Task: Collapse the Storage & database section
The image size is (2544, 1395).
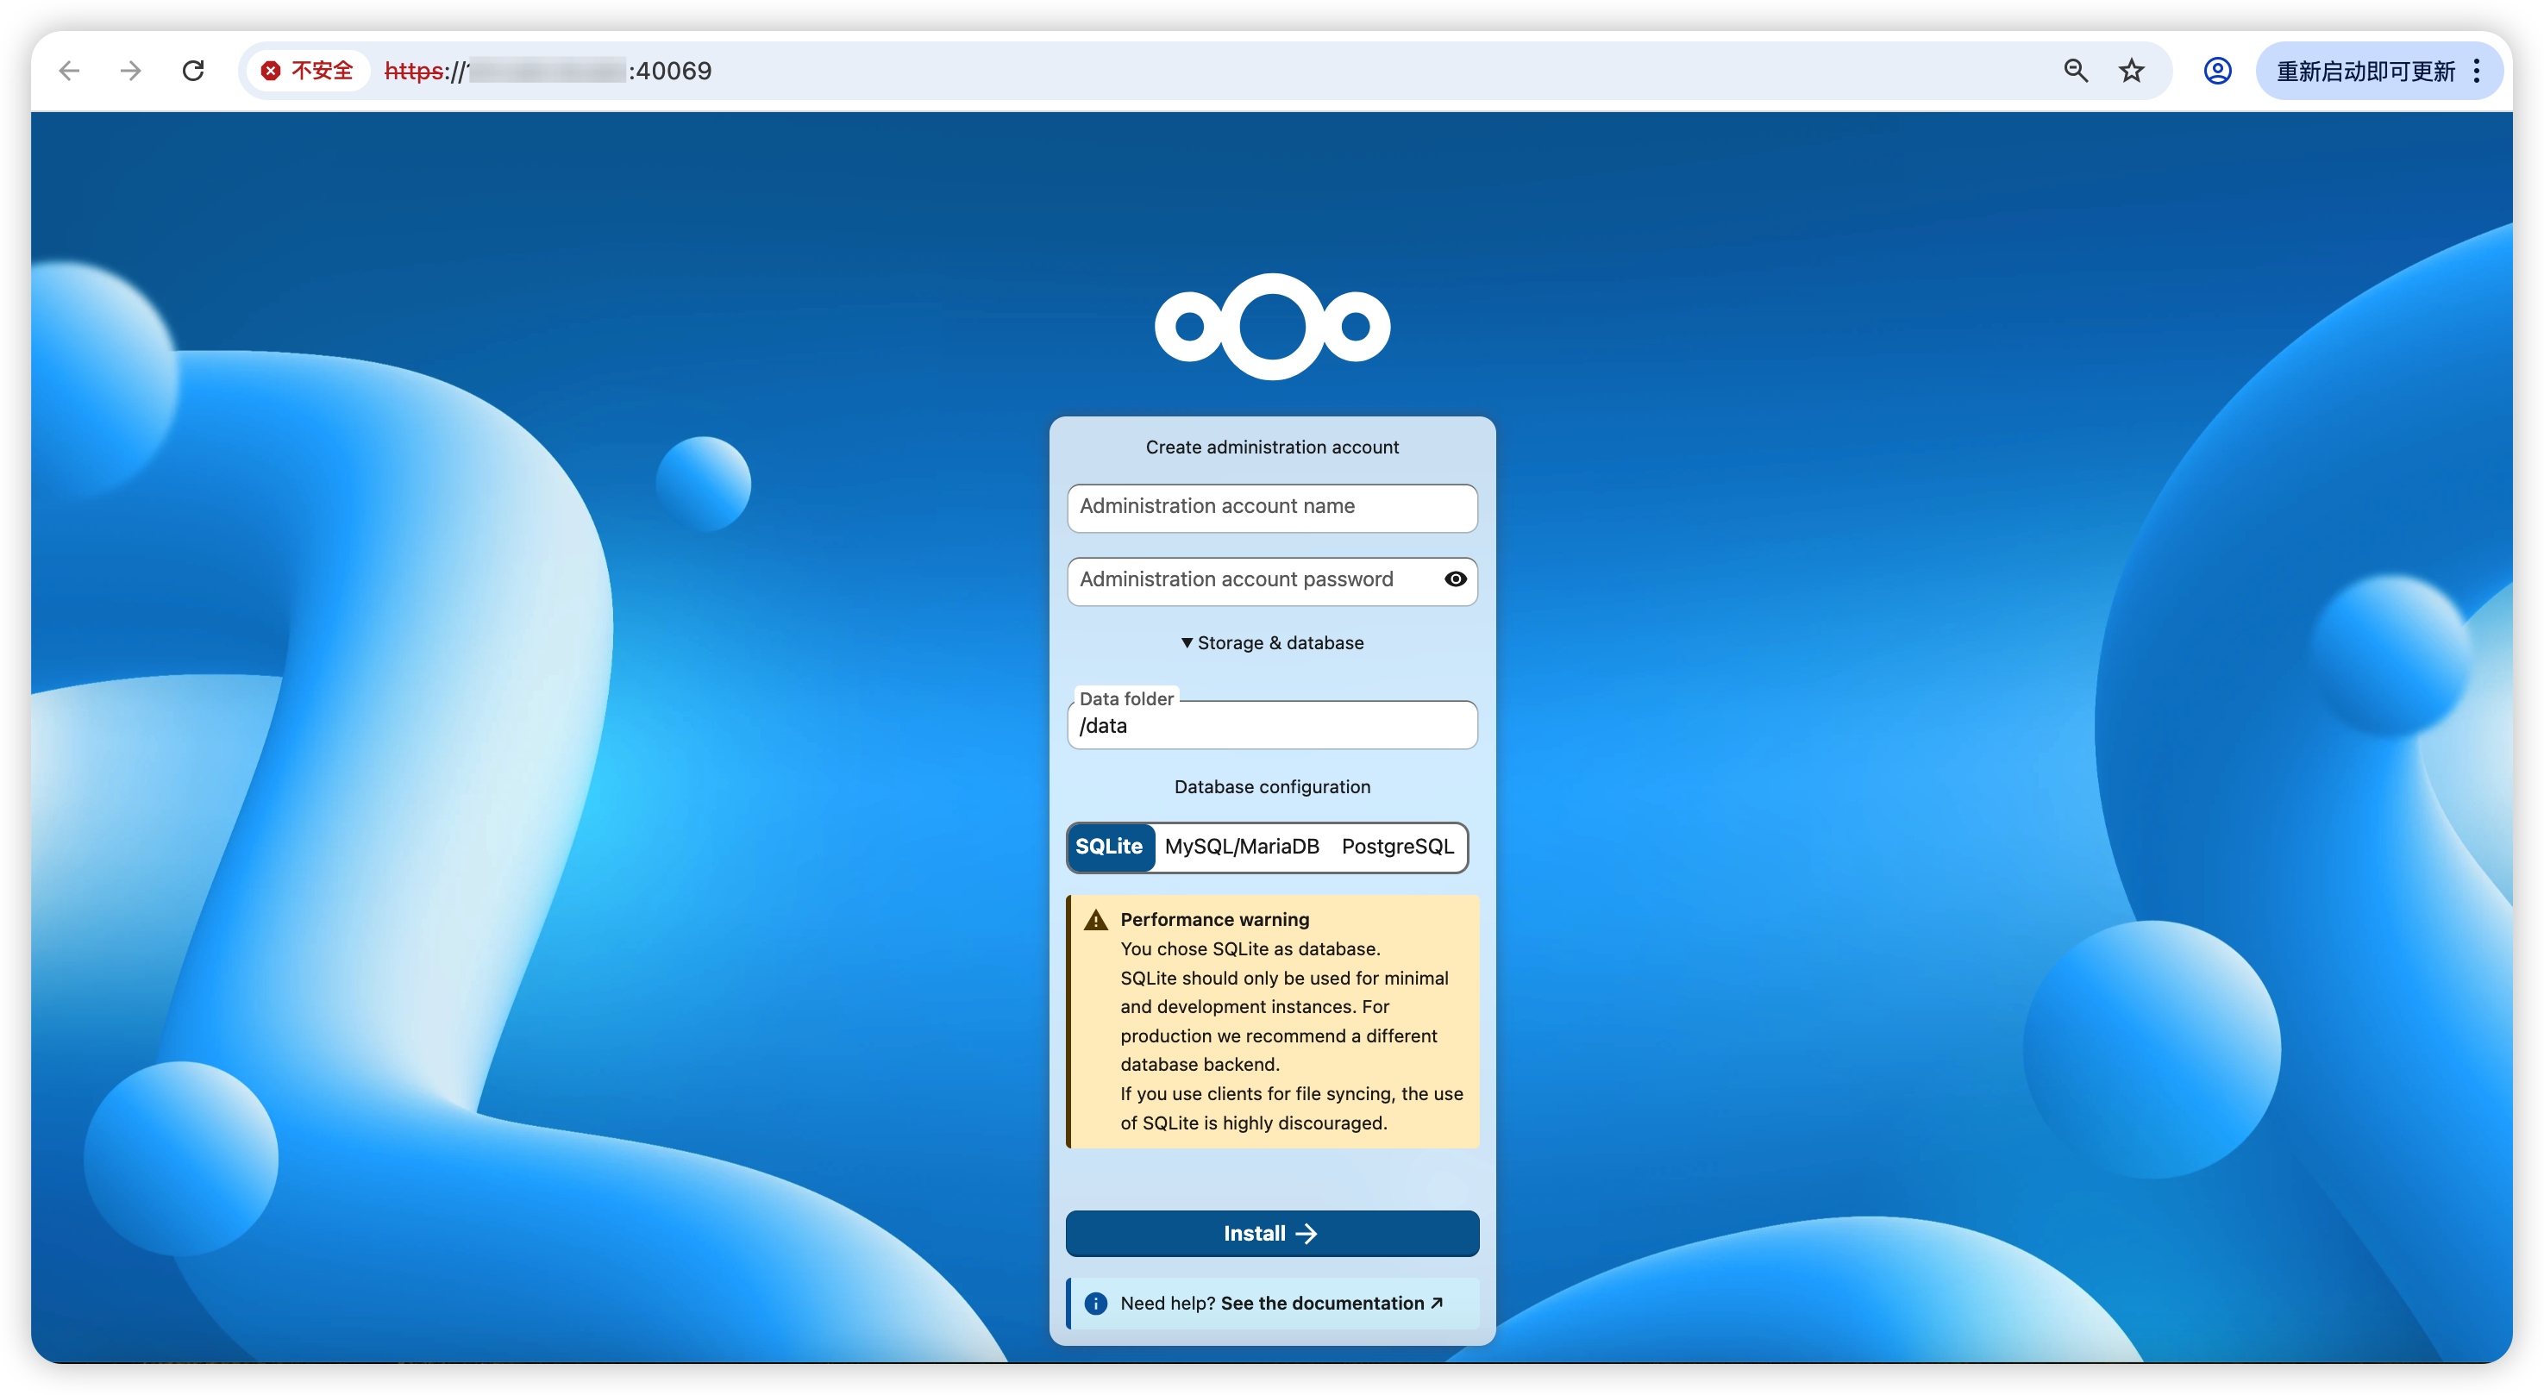Action: (x=1272, y=642)
